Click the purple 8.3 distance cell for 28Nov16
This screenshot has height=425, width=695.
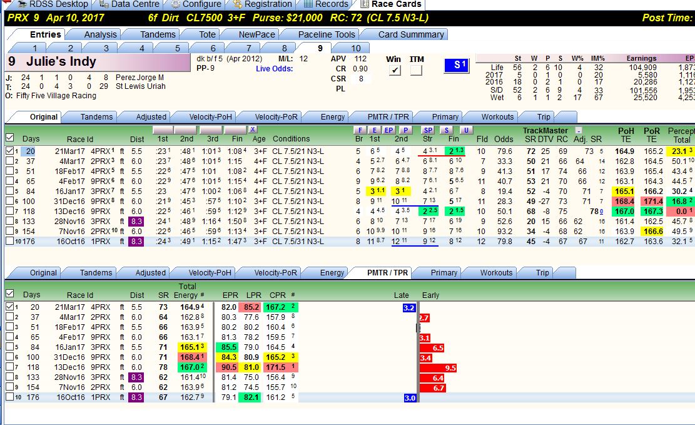136,221
